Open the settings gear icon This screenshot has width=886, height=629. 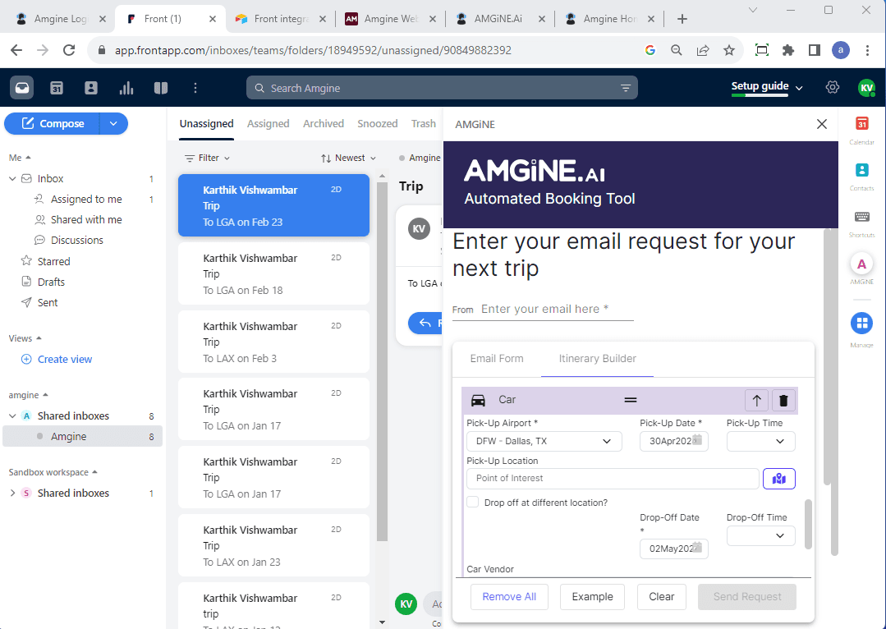(x=833, y=88)
